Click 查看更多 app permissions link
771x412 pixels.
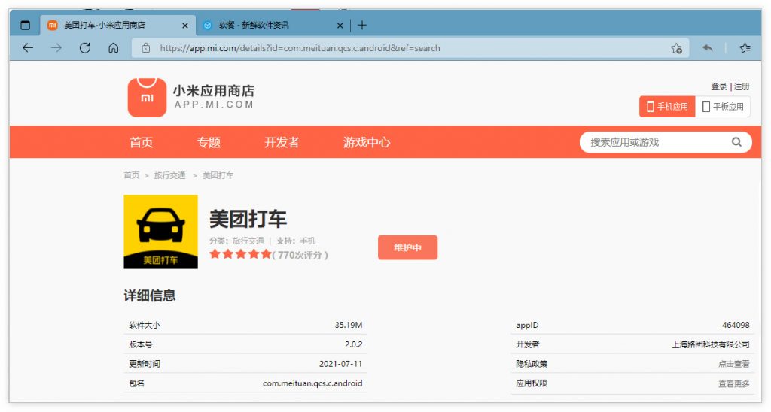(733, 383)
